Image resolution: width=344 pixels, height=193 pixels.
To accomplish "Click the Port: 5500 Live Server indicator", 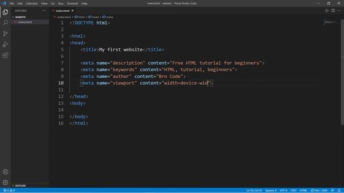I will tap(319, 190).
